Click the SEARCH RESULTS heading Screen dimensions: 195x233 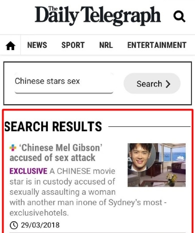pyautogui.click(x=53, y=126)
